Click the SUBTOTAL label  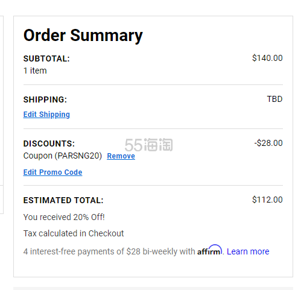click(46, 58)
